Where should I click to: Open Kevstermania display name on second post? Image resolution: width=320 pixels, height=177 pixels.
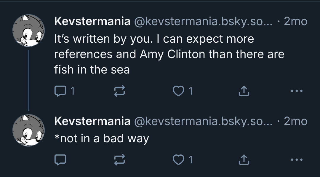tap(92, 121)
